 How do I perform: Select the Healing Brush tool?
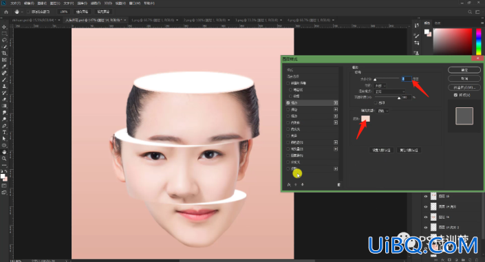click(4, 73)
